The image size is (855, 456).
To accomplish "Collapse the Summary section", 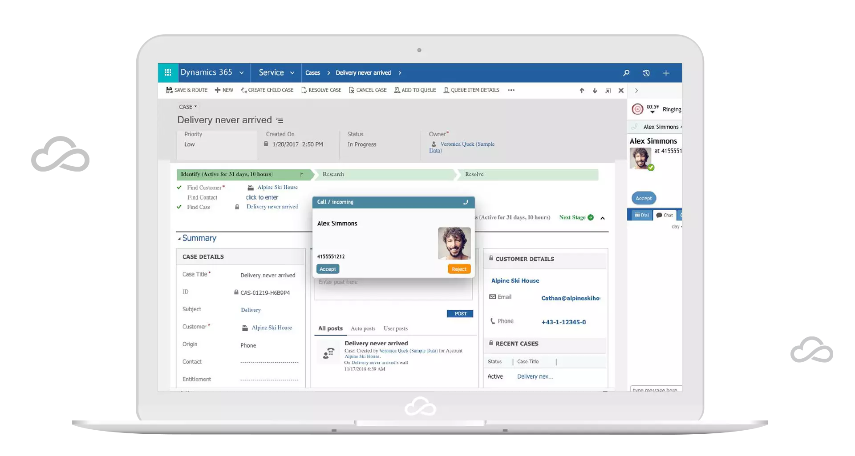I will (179, 239).
